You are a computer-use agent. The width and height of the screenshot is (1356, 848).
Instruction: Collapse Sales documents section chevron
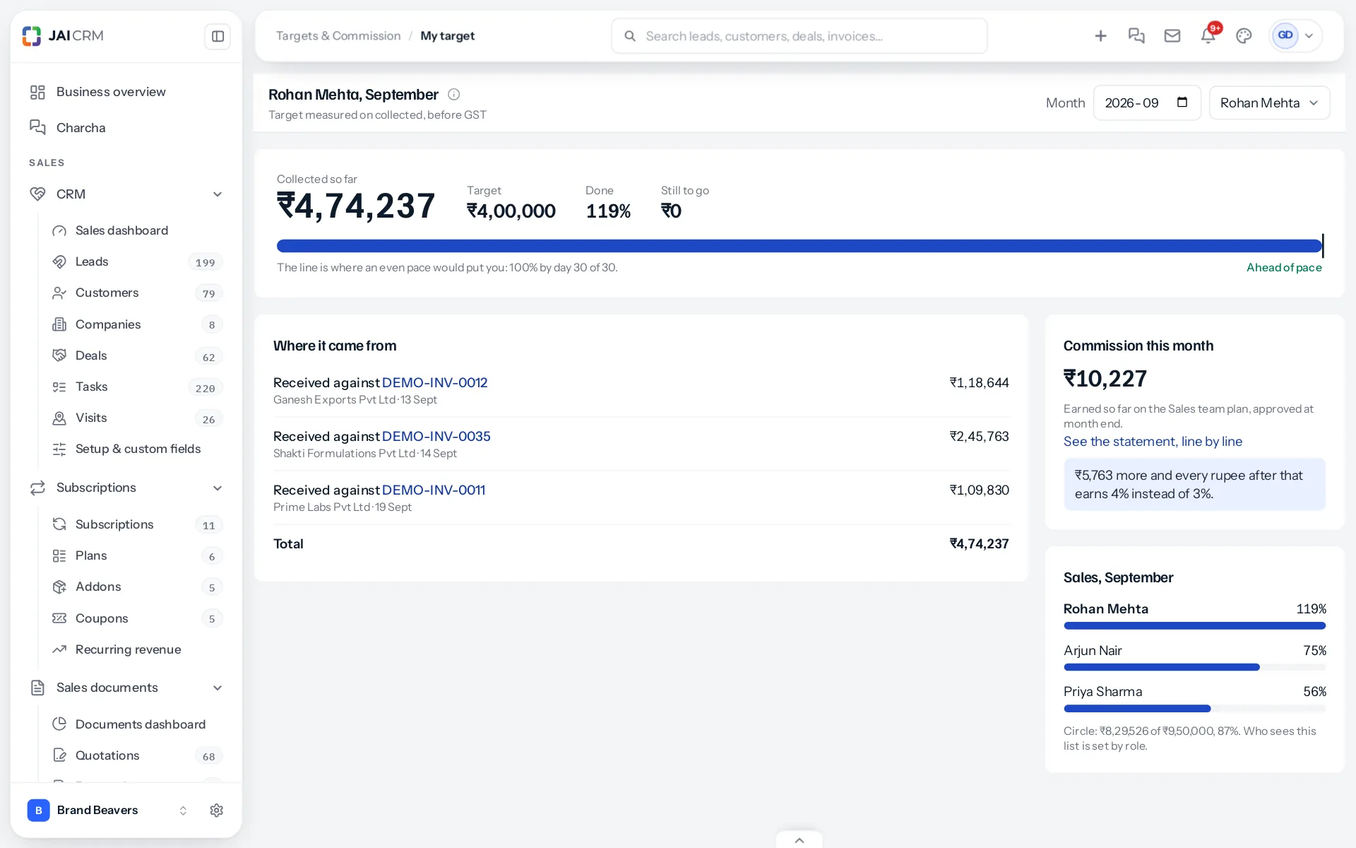218,688
